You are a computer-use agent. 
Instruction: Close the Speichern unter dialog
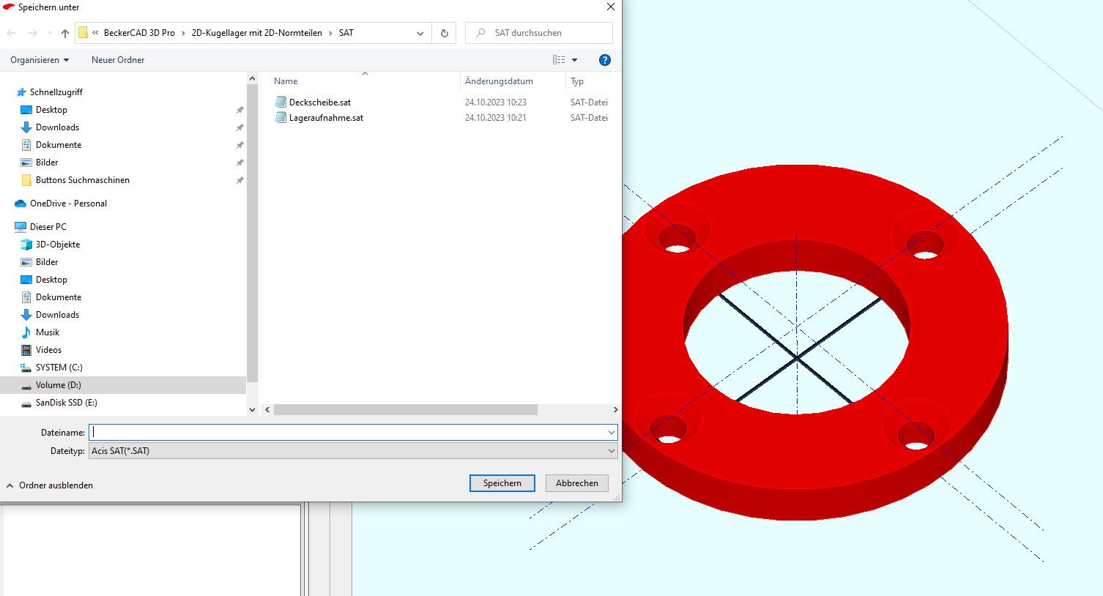611,7
